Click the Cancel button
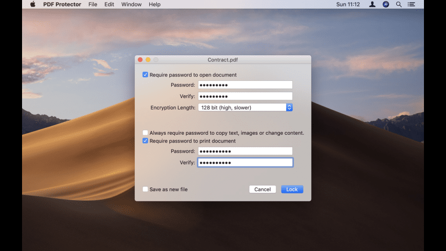This screenshot has width=446, height=251. click(x=262, y=190)
